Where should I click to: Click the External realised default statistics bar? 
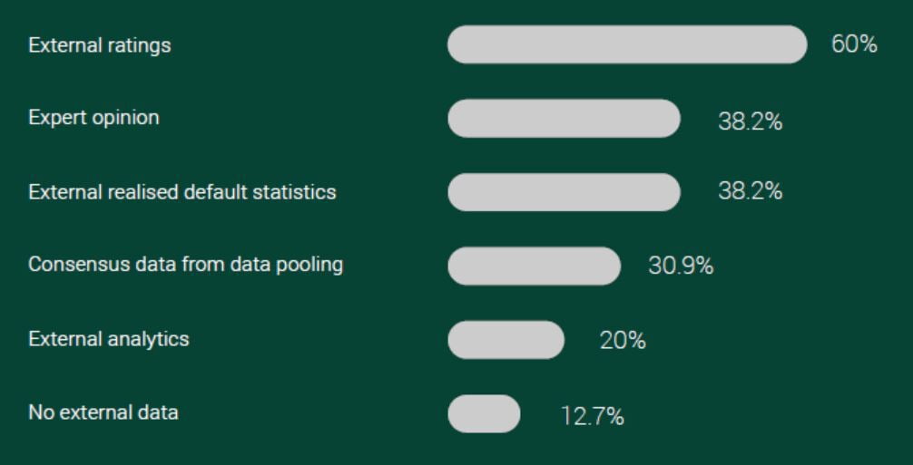coord(564,192)
